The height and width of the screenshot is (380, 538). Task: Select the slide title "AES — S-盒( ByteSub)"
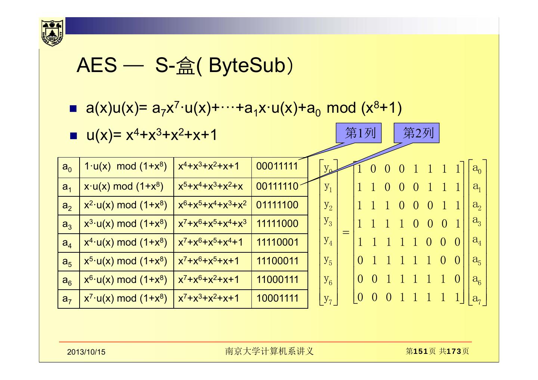[x=185, y=65]
